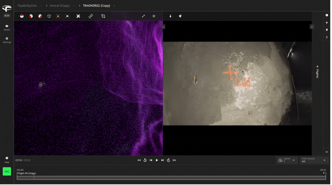
Task: Toggle the display settings sliders icon
Action: 154,16
